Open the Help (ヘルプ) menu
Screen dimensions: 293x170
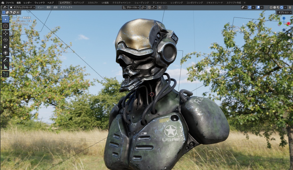[x=50, y=3]
